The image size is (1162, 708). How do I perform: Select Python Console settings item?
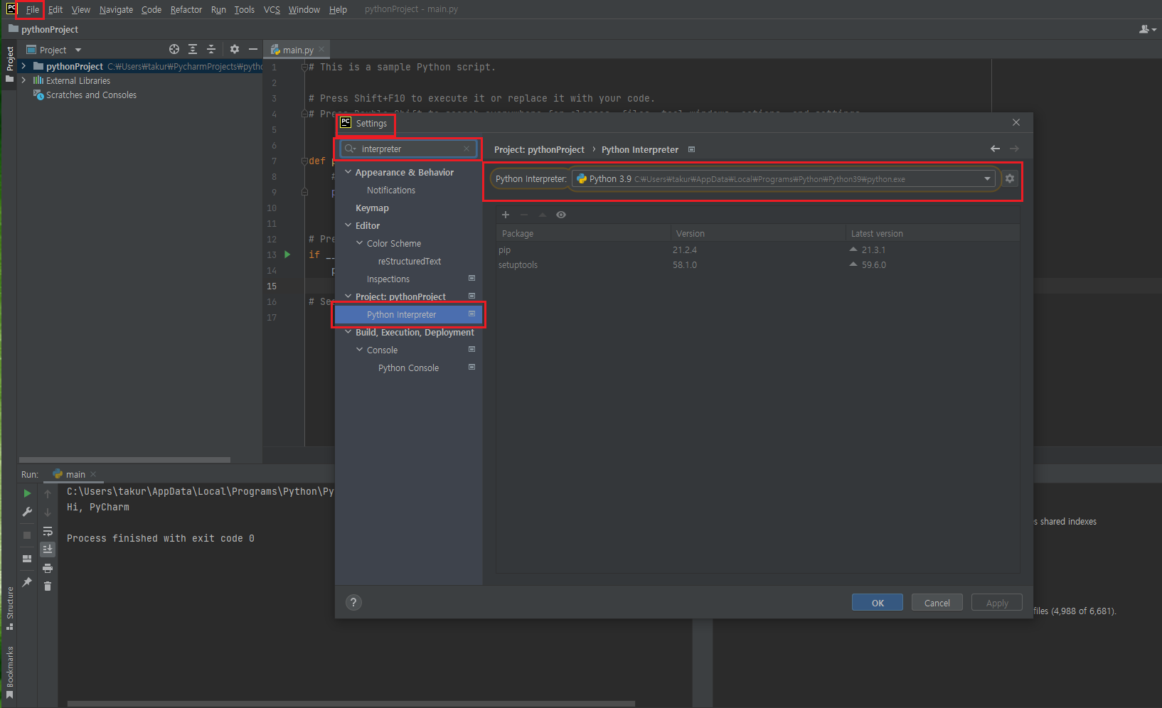pos(408,368)
